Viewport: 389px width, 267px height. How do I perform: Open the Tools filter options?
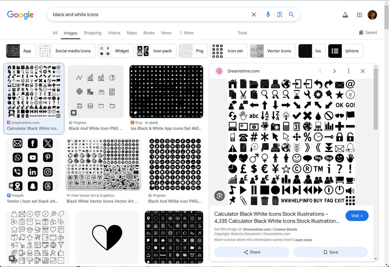[242, 33]
